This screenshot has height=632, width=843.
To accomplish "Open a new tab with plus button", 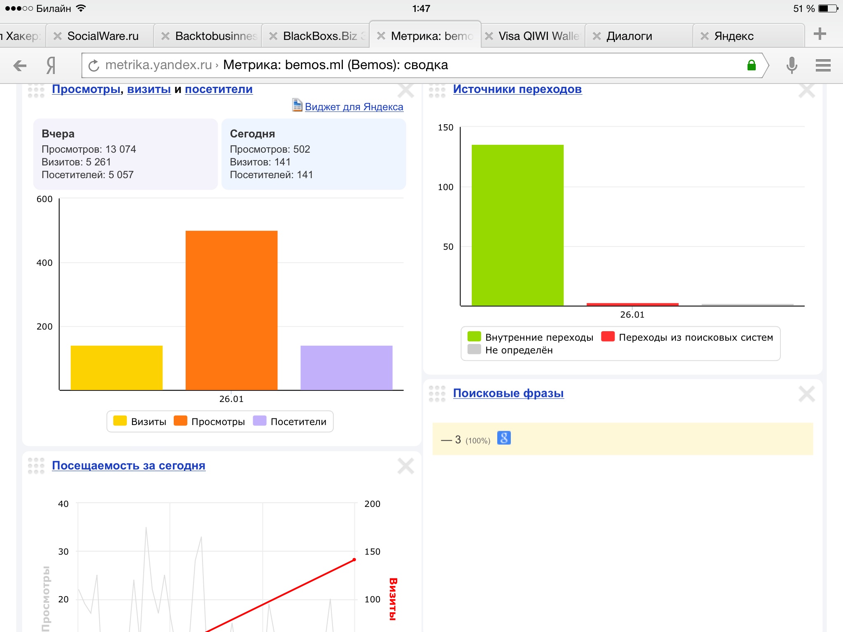I will coord(820,34).
